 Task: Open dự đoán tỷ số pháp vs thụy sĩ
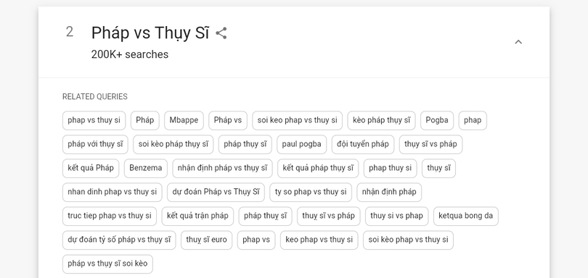pos(119,240)
